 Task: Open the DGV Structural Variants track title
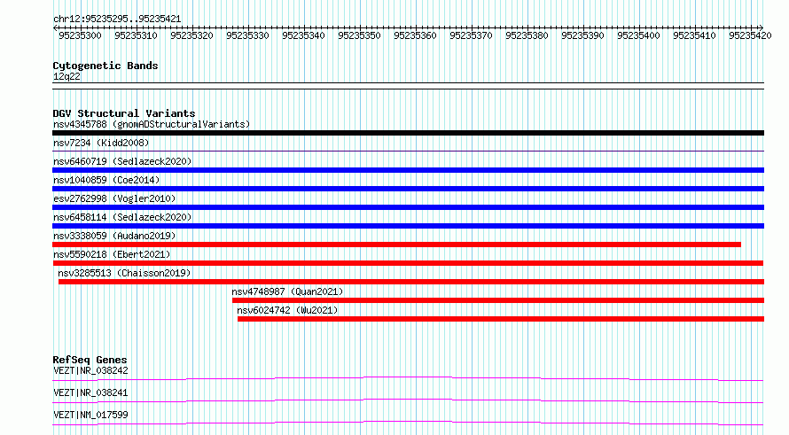[x=124, y=113]
